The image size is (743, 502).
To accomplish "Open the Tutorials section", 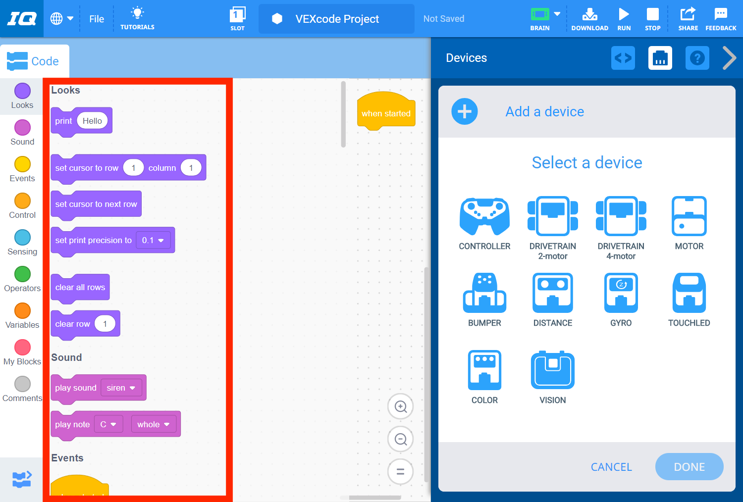I will coord(137,18).
